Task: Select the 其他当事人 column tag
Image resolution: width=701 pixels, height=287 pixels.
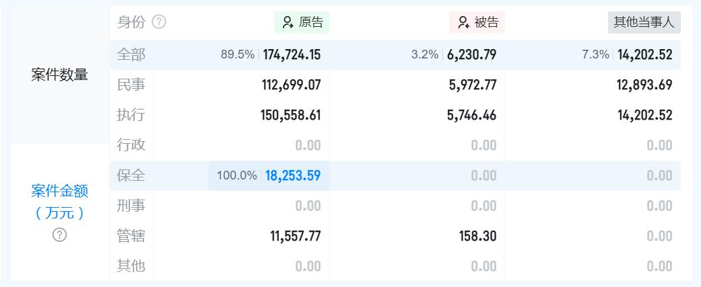Action: click(644, 22)
